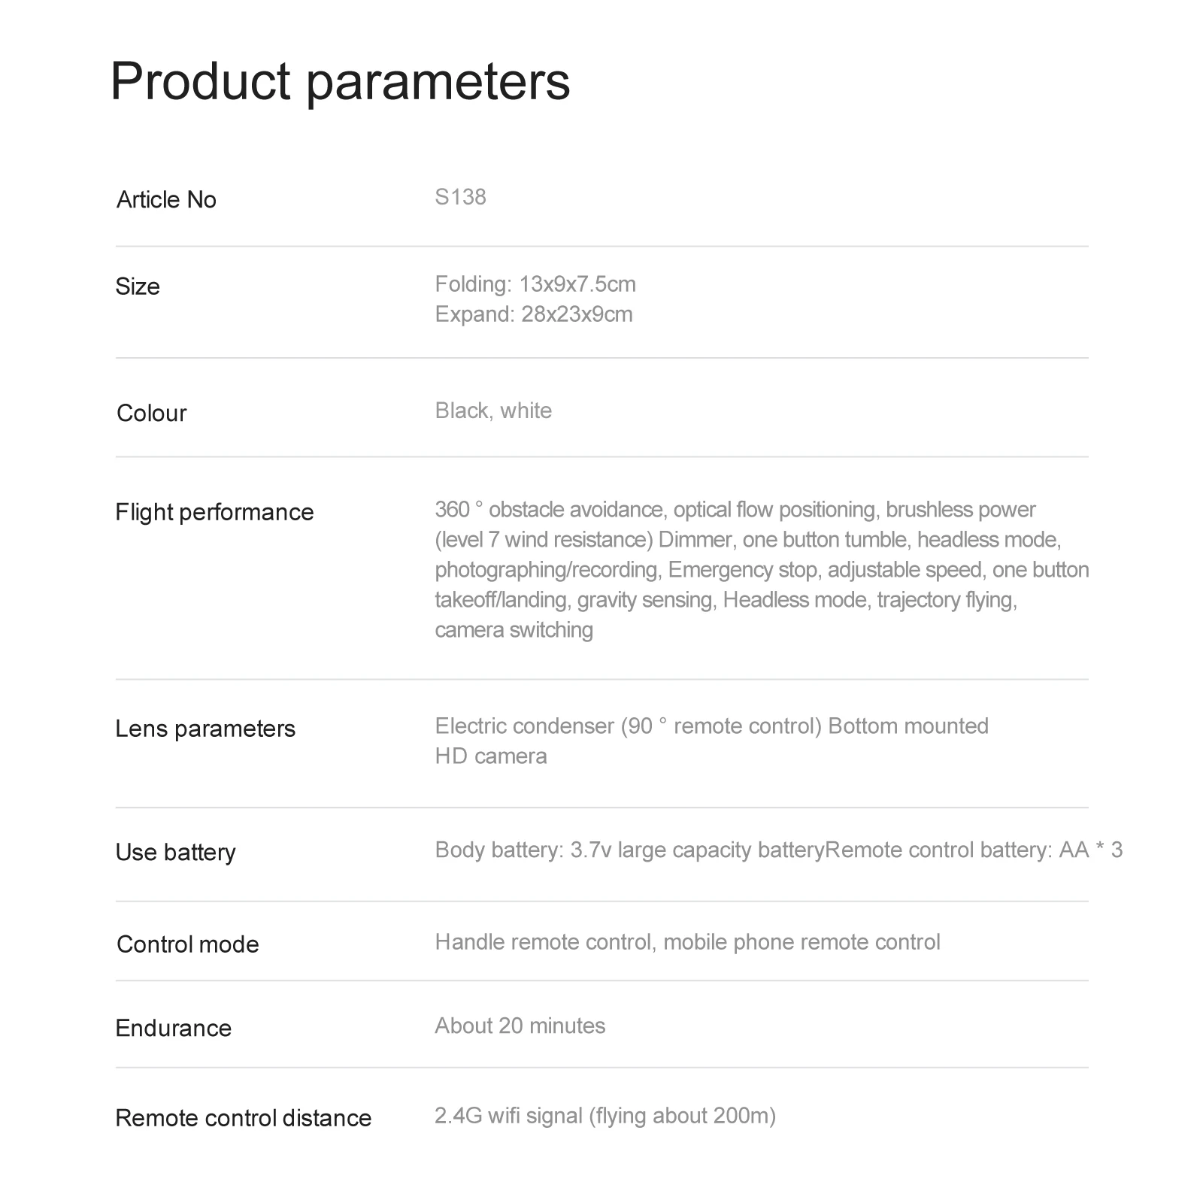Screen dimensions: 1203x1203
Task: Select the Use battery label
Action: (x=175, y=853)
